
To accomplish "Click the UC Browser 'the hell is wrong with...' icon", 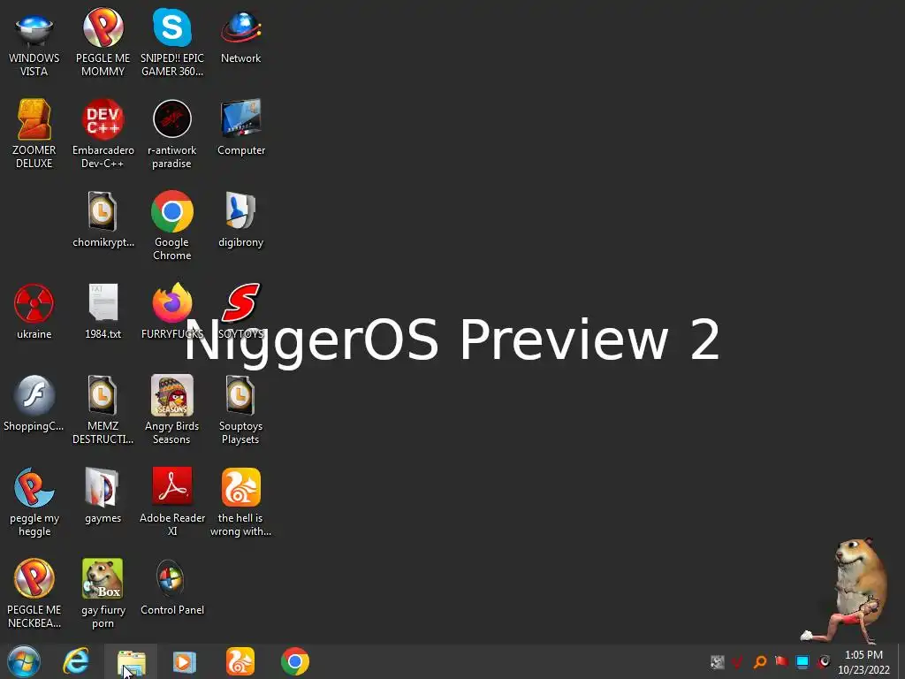I will coord(240,502).
